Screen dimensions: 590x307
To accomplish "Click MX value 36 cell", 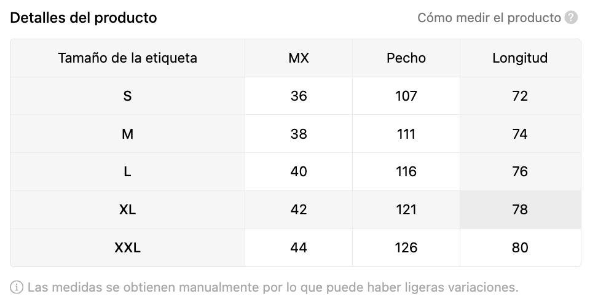I will (x=299, y=96).
